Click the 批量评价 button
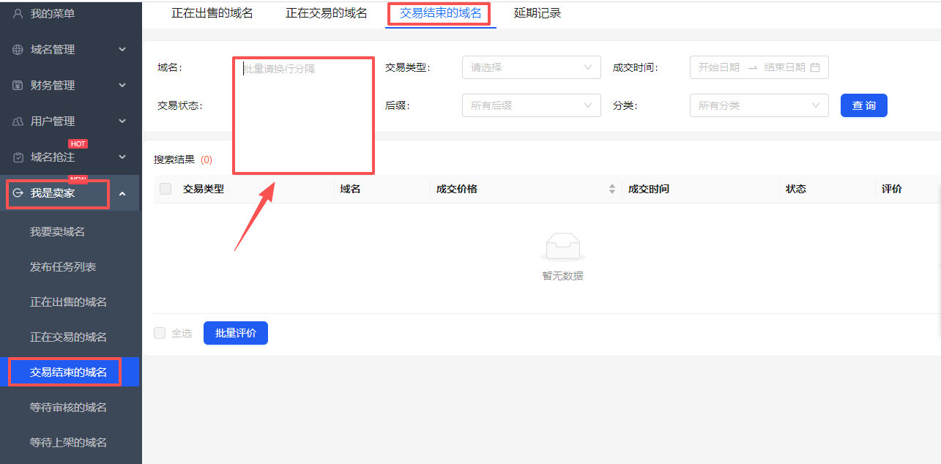Viewport: 941px width, 464px height. click(236, 333)
